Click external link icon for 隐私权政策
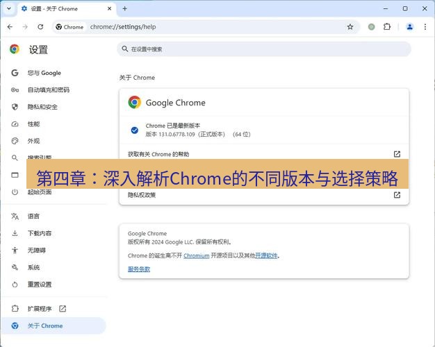Image resolution: width=435 pixels, height=347 pixels. pos(397,195)
